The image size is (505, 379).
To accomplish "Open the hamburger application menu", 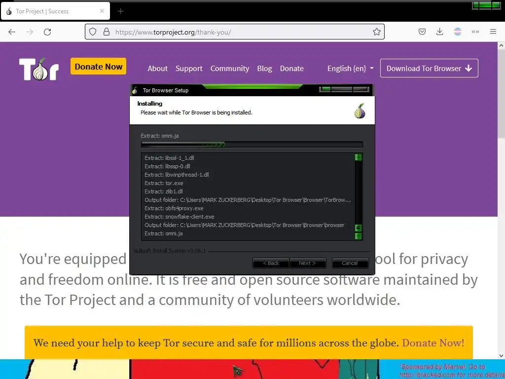I will tap(493, 32).
